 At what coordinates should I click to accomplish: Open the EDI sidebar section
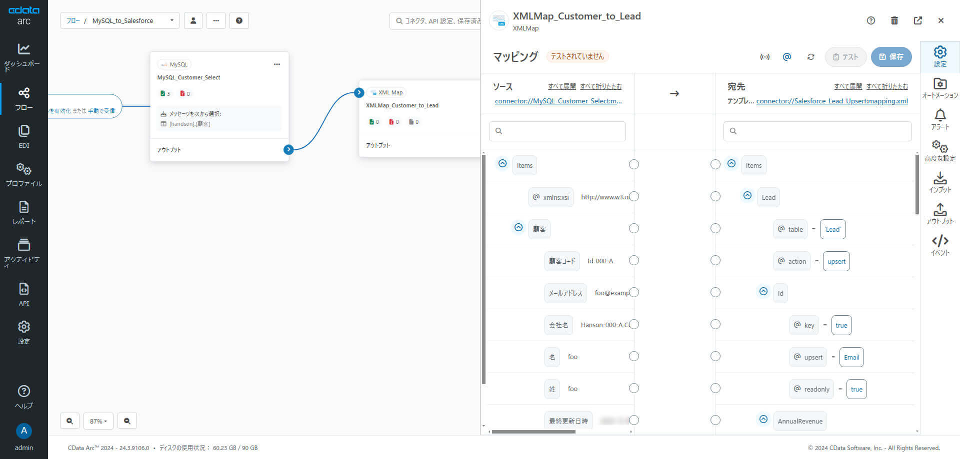pyautogui.click(x=23, y=137)
